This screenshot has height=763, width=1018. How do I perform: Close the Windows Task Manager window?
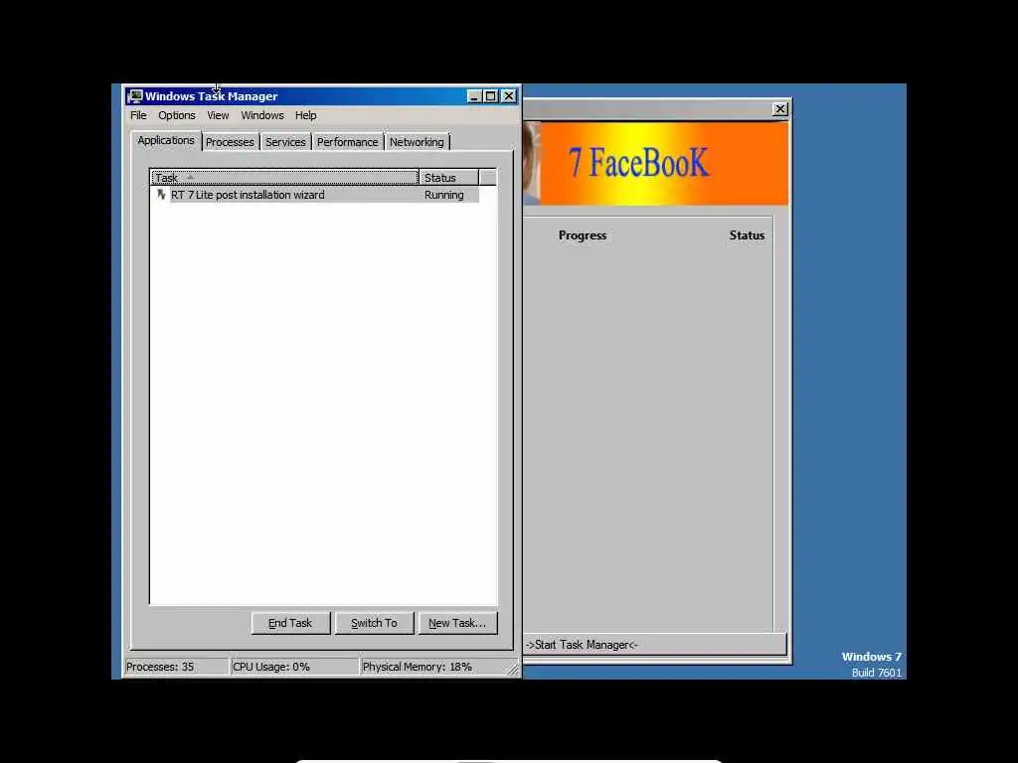tap(509, 96)
